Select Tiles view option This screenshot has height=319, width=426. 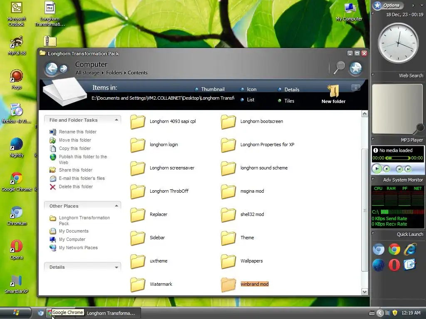click(x=286, y=101)
